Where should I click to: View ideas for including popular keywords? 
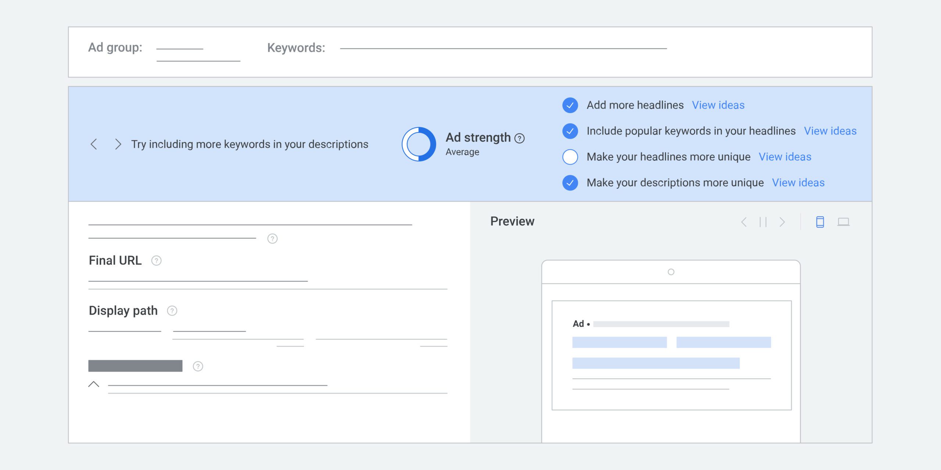(x=830, y=131)
